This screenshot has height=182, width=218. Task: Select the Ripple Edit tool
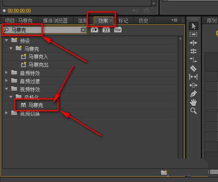coord(193,43)
